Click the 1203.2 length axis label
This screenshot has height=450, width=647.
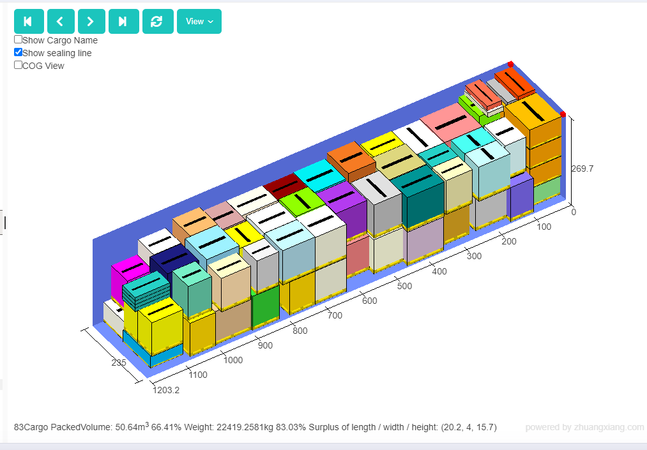click(166, 390)
